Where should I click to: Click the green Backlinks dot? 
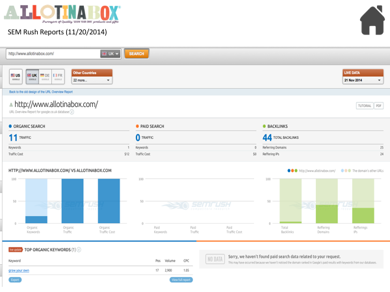pyautogui.click(x=265, y=126)
